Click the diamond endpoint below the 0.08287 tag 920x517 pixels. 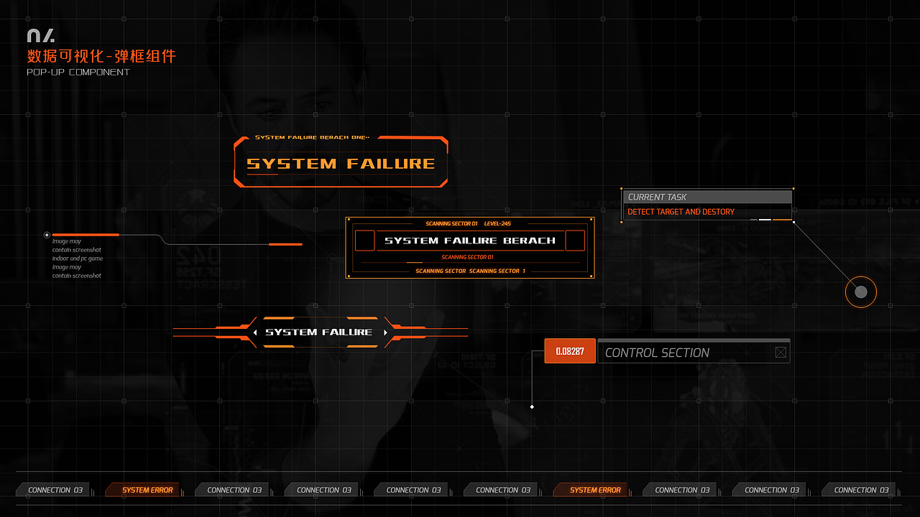pos(532,407)
